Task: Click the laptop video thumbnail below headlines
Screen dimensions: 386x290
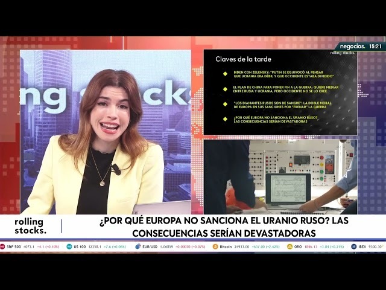Action: tap(280, 176)
